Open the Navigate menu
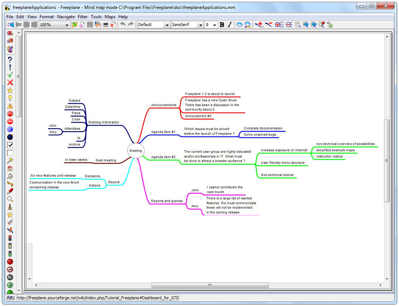 [x=66, y=17]
